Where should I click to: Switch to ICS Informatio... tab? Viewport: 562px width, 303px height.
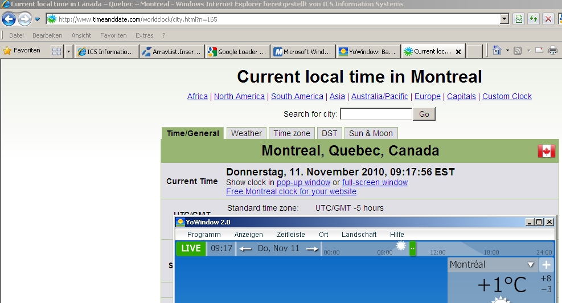pyautogui.click(x=107, y=52)
